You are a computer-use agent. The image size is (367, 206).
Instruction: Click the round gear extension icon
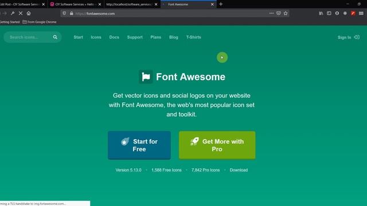(x=345, y=13)
